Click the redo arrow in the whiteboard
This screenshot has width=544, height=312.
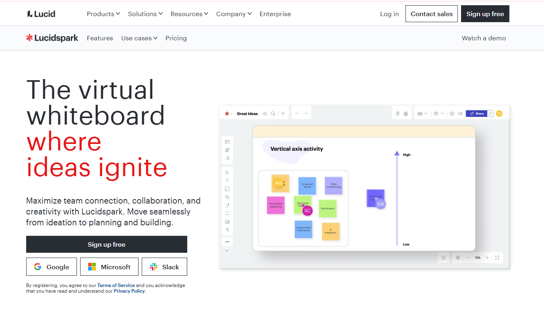coord(306,114)
